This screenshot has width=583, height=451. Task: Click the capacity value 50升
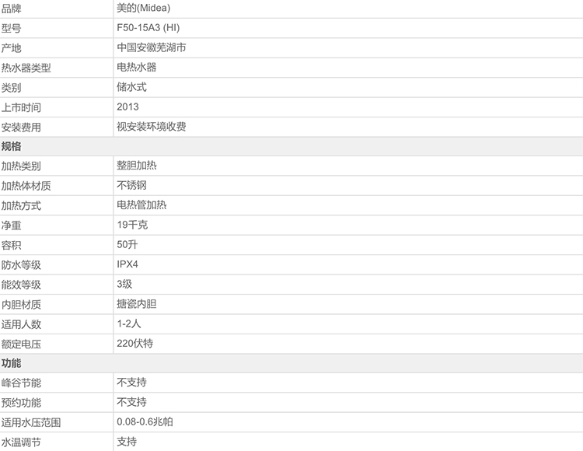(127, 244)
